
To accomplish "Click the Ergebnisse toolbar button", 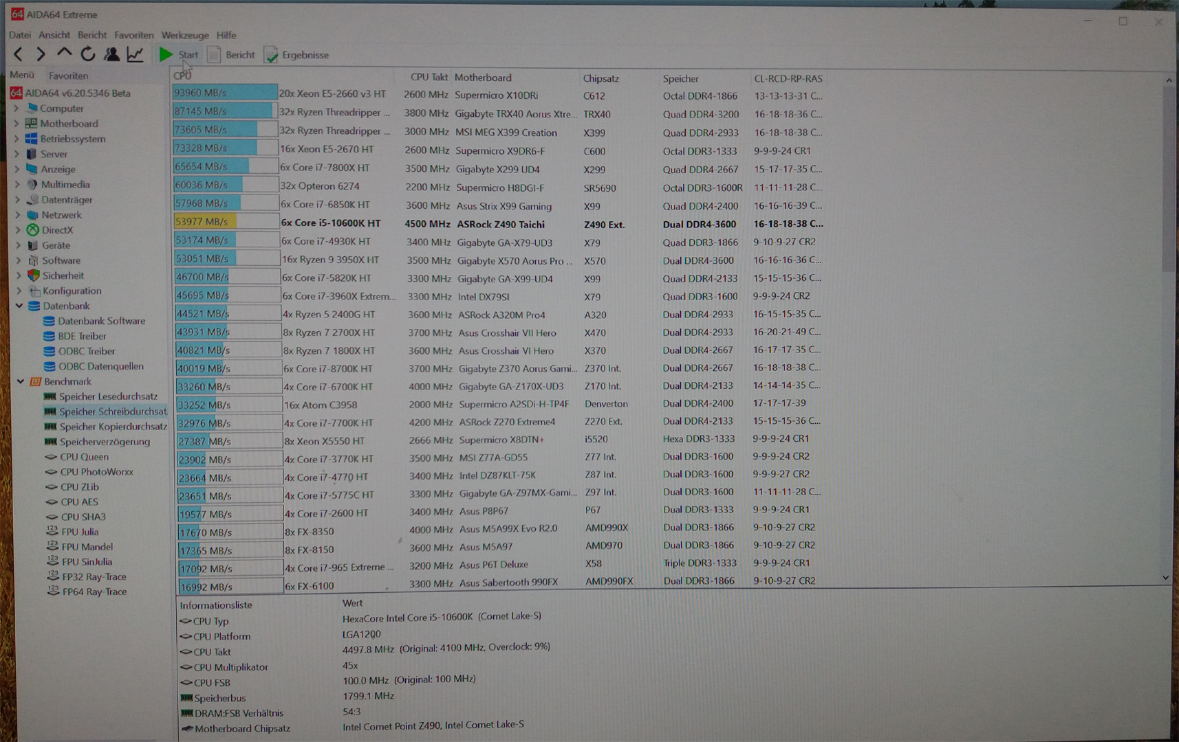I will coord(297,55).
